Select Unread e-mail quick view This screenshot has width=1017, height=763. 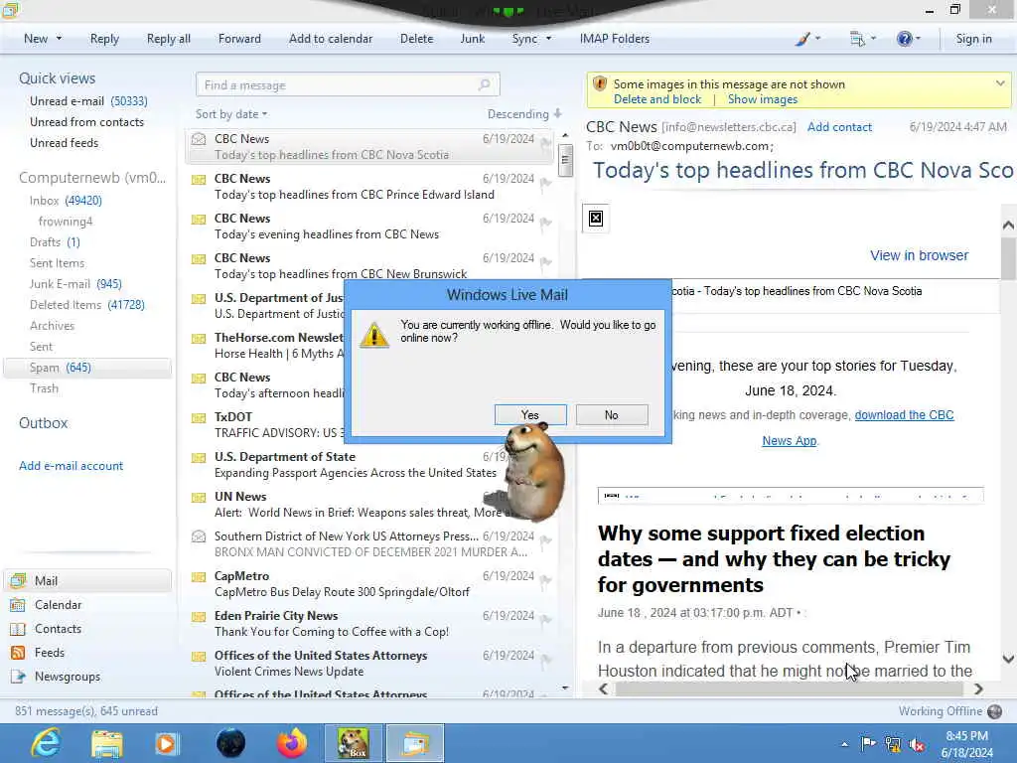[88, 101]
